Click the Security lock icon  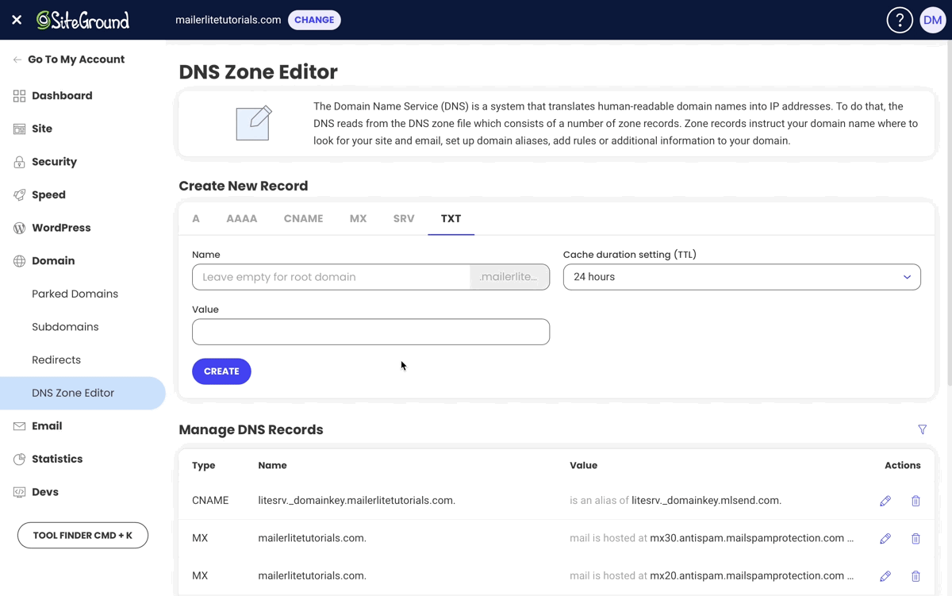(19, 162)
